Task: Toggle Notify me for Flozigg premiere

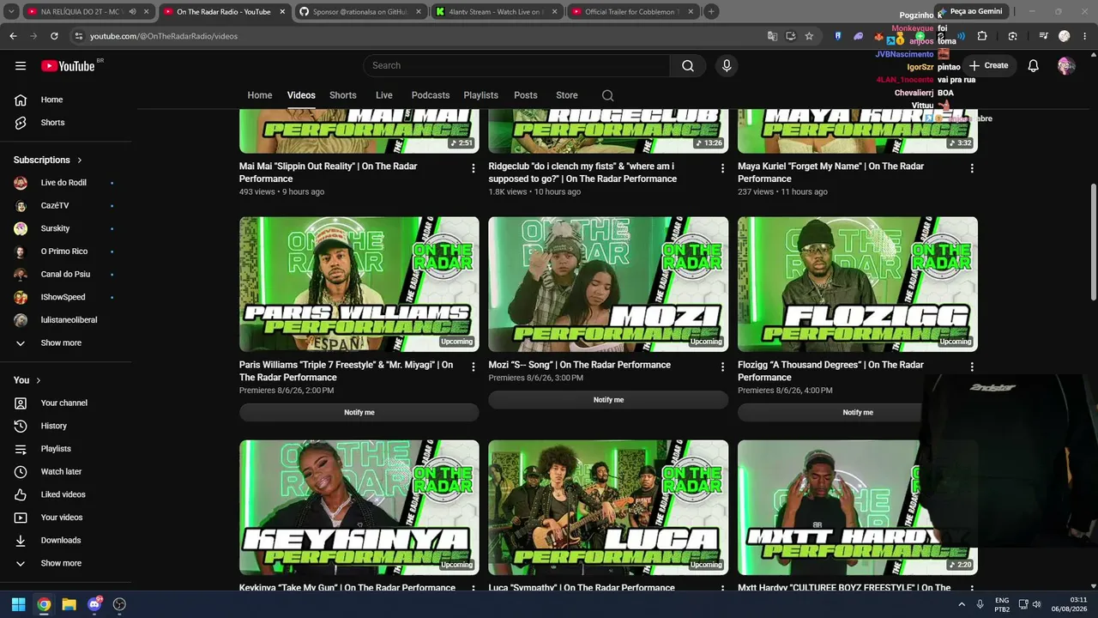Action: (x=858, y=413)
